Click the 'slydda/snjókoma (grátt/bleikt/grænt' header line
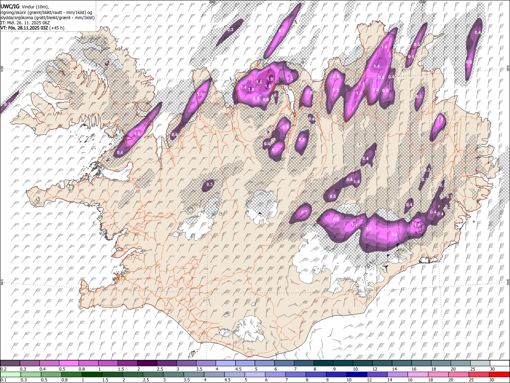This screenshot has height=383, width=510. click(47, 18)
